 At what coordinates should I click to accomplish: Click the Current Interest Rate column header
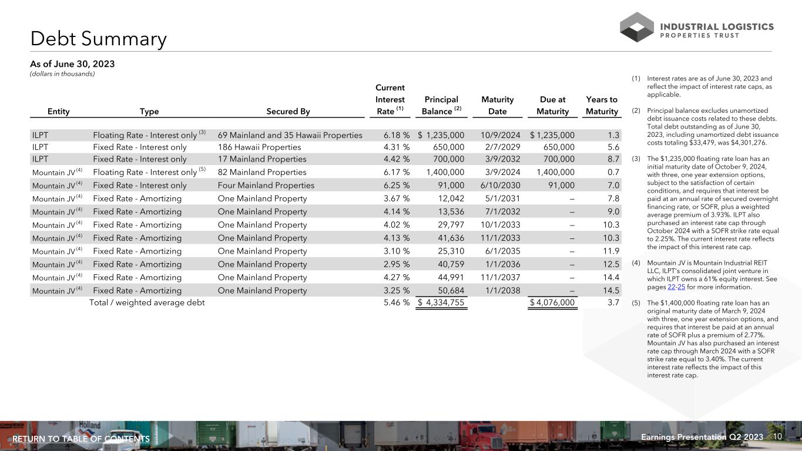[x=390, y=99]
